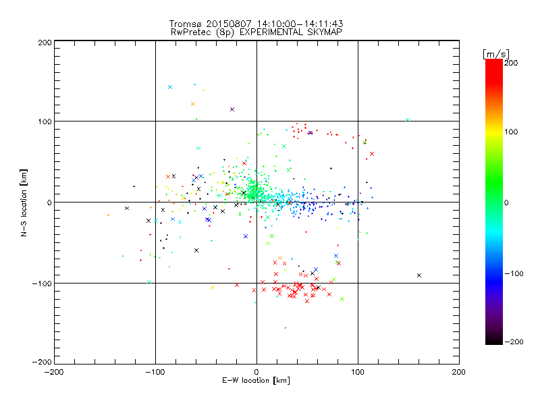The width and height of the screenshot is (540, 405).
Task: Click the orange diamond point at far left
Action: (108, 215)
